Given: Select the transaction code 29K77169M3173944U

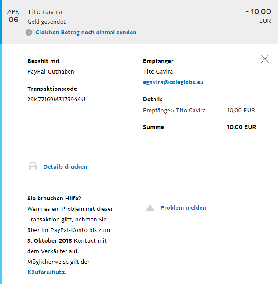Looking at the screenshot, I should click(x=56, y=99).
